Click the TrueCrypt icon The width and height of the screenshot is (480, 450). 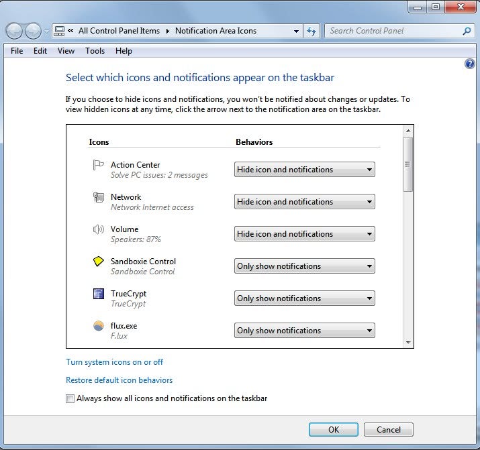[98, 294]
